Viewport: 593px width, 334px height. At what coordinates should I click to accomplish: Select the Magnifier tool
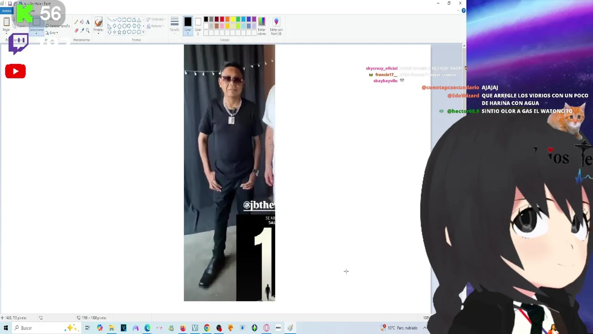pyautogui.click(x=88, y=31)
